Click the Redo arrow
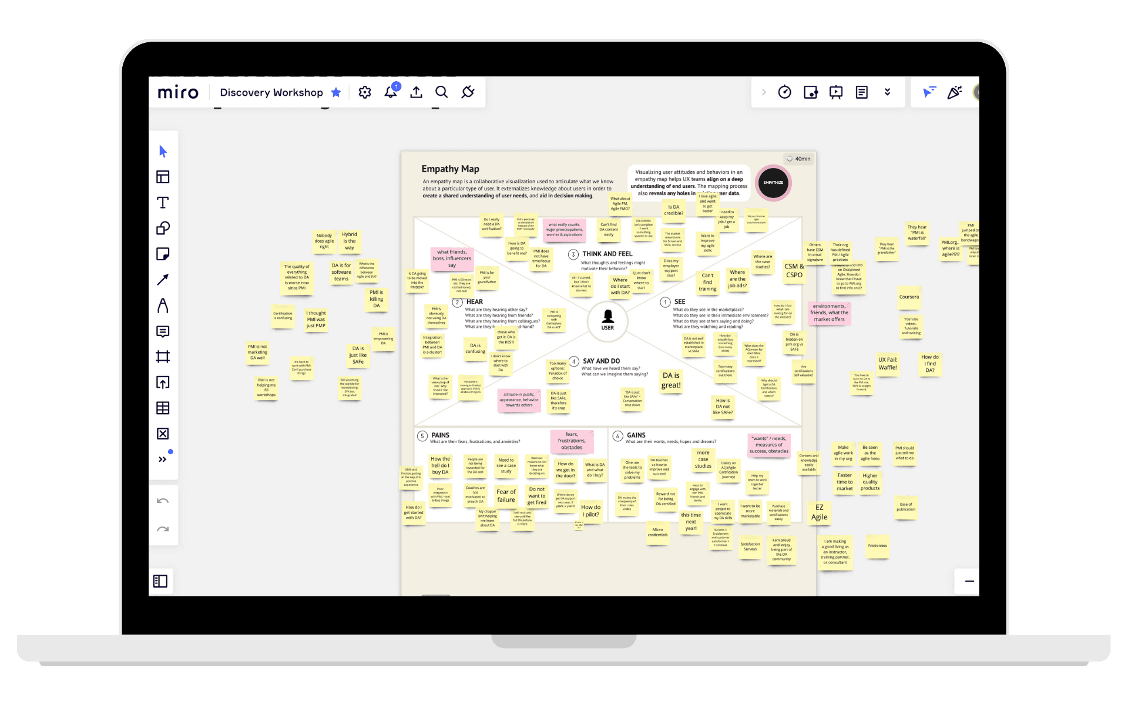 coord(163,529)
